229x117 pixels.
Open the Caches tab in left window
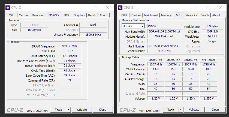(x=24, y=15)
